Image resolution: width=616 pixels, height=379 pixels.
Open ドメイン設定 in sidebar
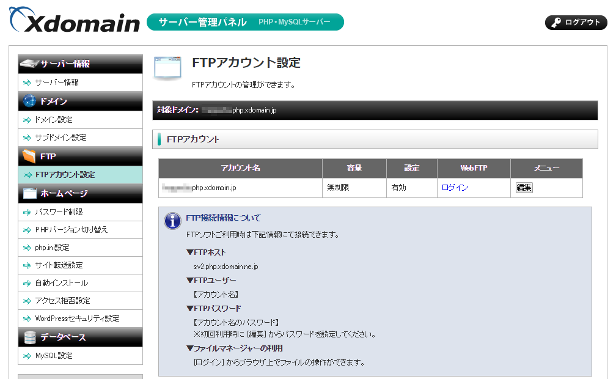[80, 120]
